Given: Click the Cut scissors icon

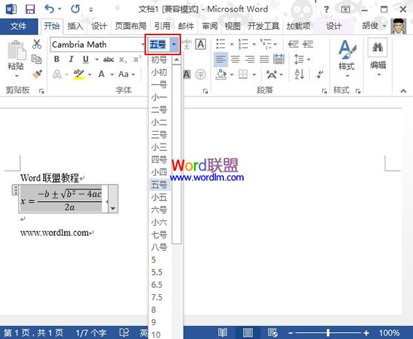Looking at the screenshot, I should click(36, 44).
